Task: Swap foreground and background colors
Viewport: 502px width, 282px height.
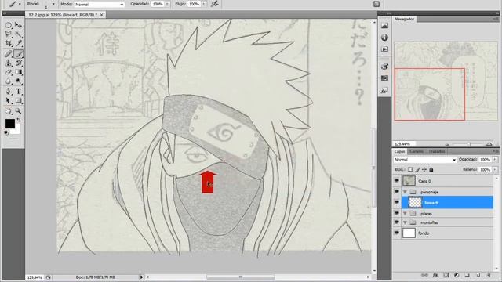Action: (19, 120)
